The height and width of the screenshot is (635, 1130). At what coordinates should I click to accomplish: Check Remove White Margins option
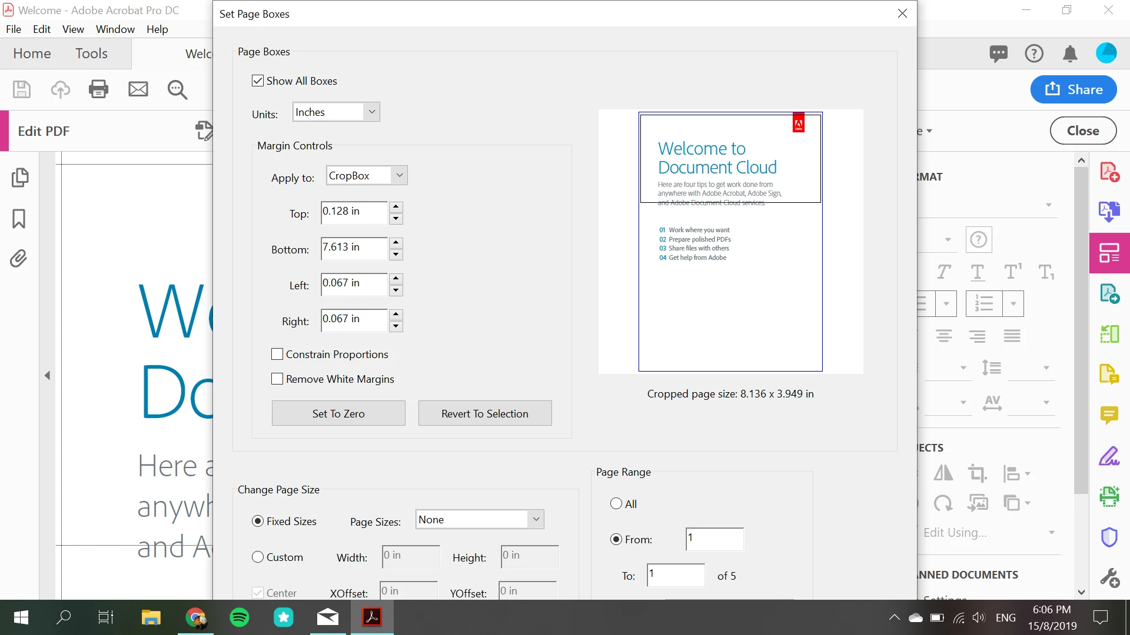pyautogui.click(x=277, y=379)
